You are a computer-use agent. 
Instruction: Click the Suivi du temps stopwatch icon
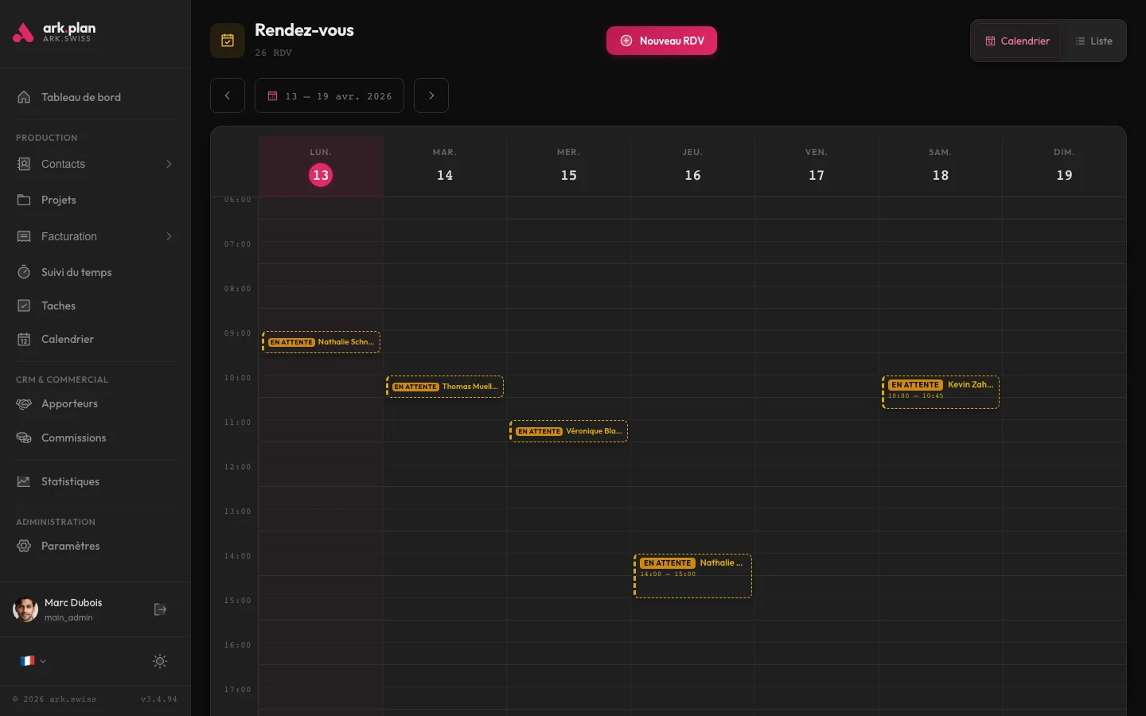tap(24, 272)
